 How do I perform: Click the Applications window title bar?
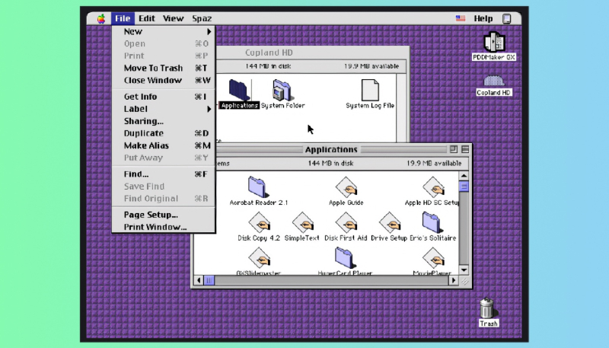(x=331, y=149)
